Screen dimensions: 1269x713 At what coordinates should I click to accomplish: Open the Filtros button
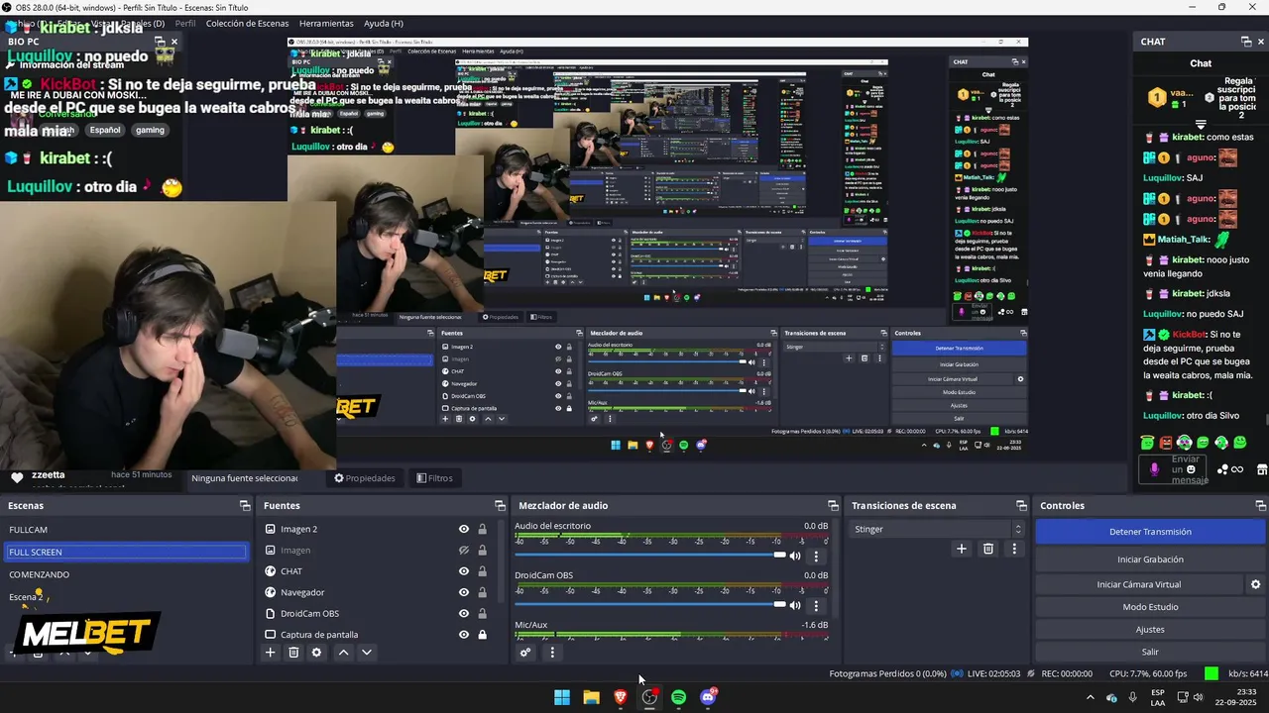click(434, 478)
